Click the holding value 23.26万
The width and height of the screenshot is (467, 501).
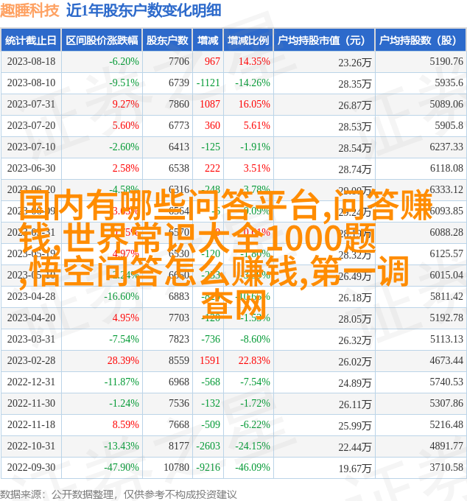[x=355, y=63]
